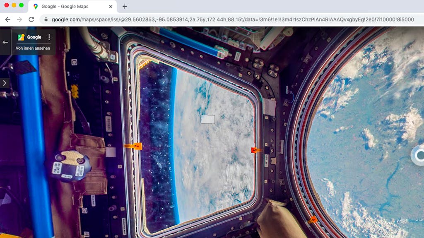Open the three-dot menu beside Google
Viewport: 424px width, 238px height.
pyautogui.click(x=49, y=37)
